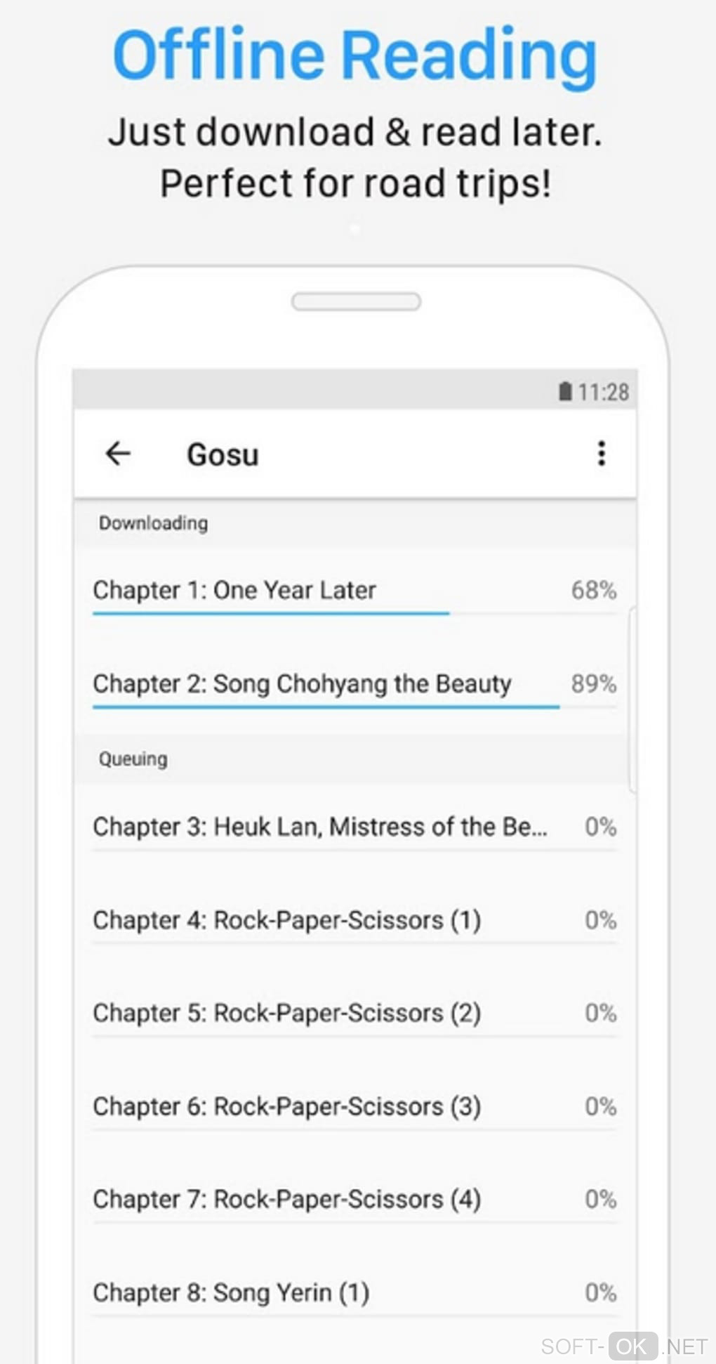
Task: Tap the back arrow icon
Action: coord(118,454)
